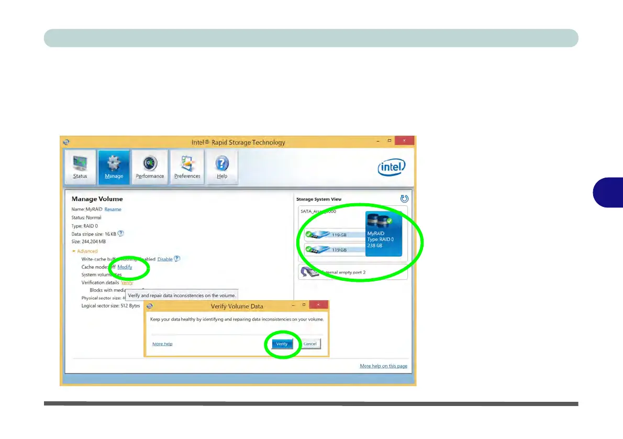This screenshot has height=439, width=623.
Task: Close the Verify Volume Data dialog
Action: coord(318,304)
